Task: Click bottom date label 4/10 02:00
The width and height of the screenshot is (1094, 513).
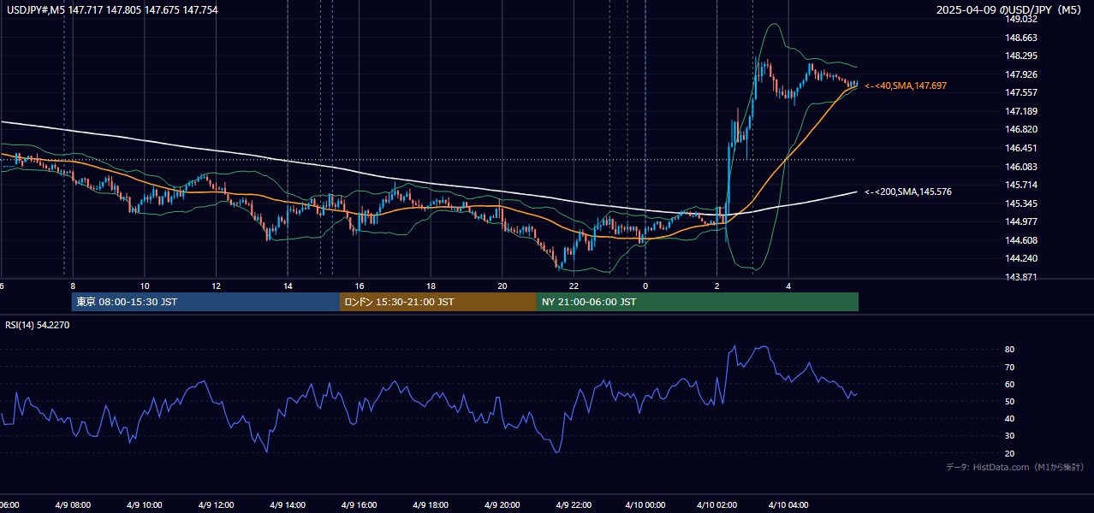Action: [x=716, y=505]
